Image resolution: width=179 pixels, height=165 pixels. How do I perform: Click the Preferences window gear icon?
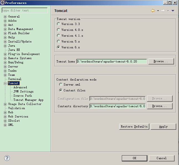(2, 3)
